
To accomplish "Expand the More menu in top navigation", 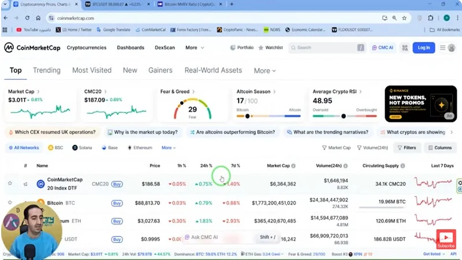I will pyautogui.click(x=195, y=47).
